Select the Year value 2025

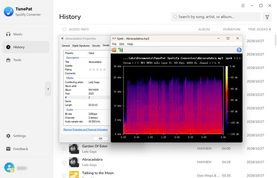click(x=91, y=94)
